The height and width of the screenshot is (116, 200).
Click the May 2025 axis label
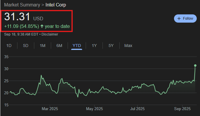(95, 109)
